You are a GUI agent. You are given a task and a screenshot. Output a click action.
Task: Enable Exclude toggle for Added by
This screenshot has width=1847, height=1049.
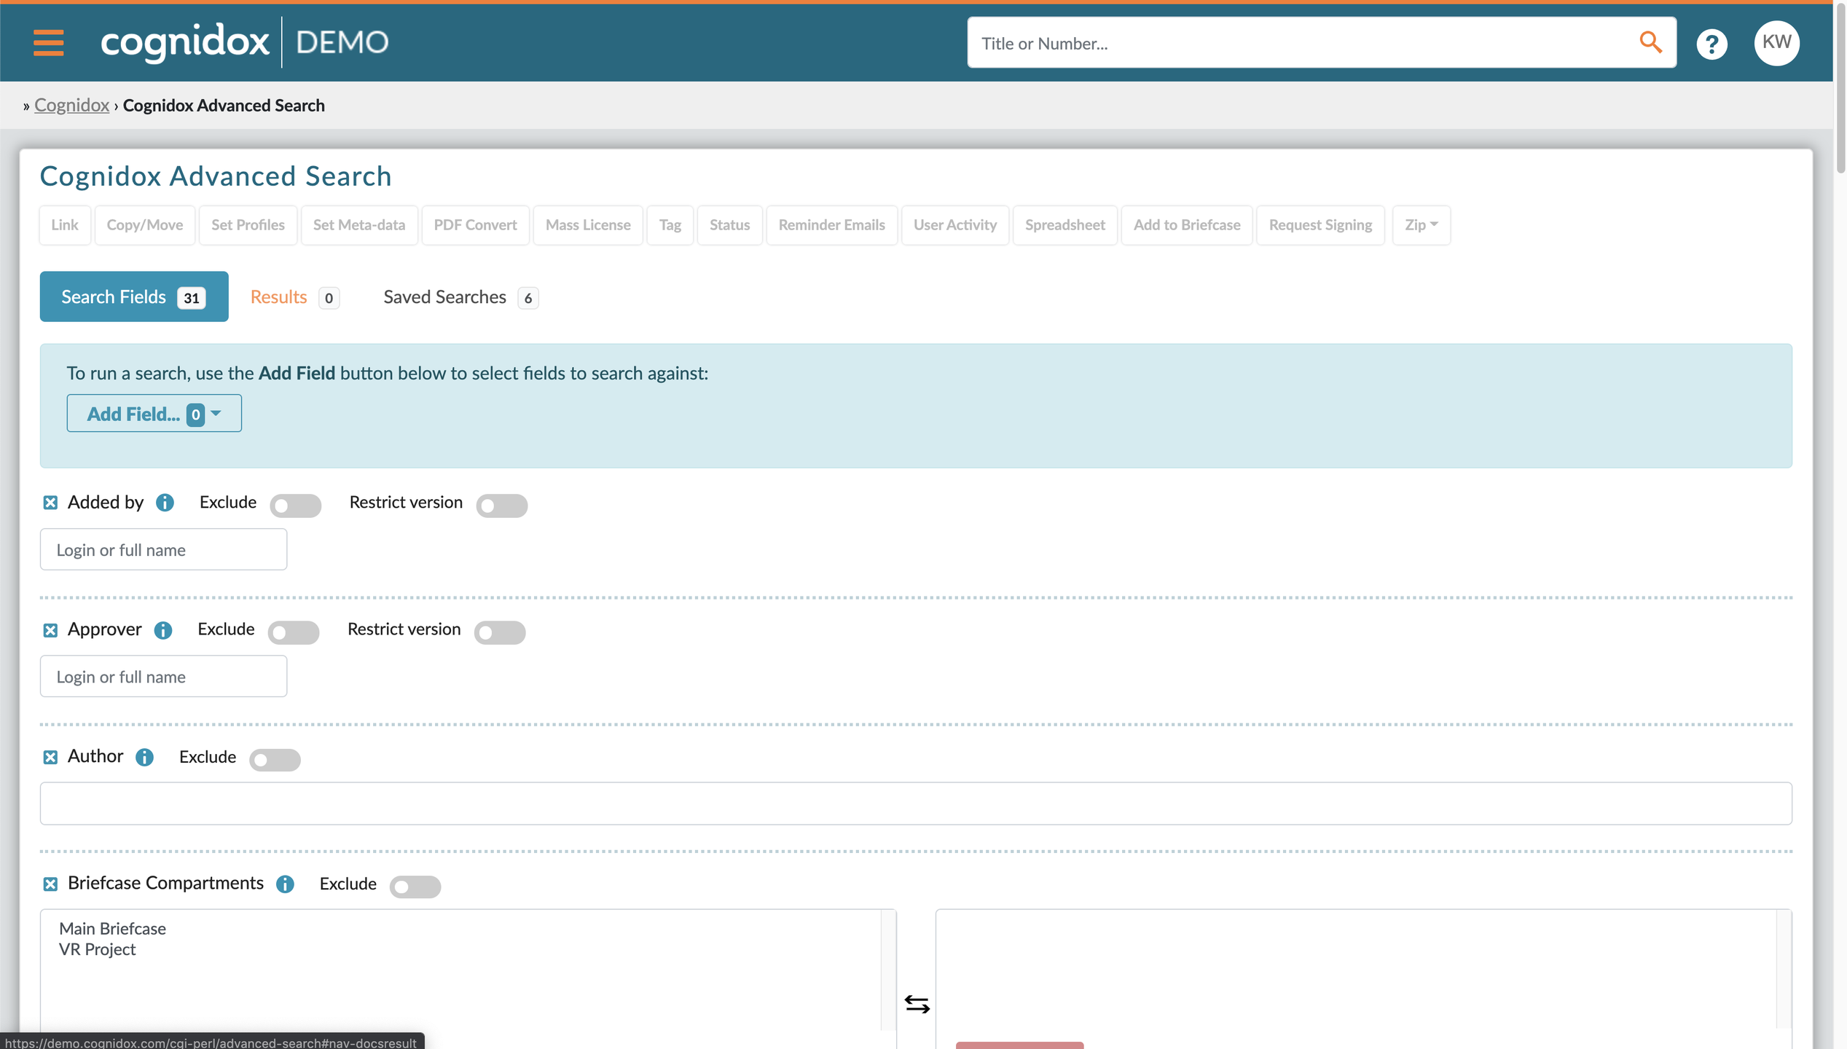[x=295, y=505]
